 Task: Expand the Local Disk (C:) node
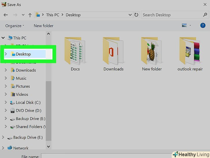pos(6,102)
